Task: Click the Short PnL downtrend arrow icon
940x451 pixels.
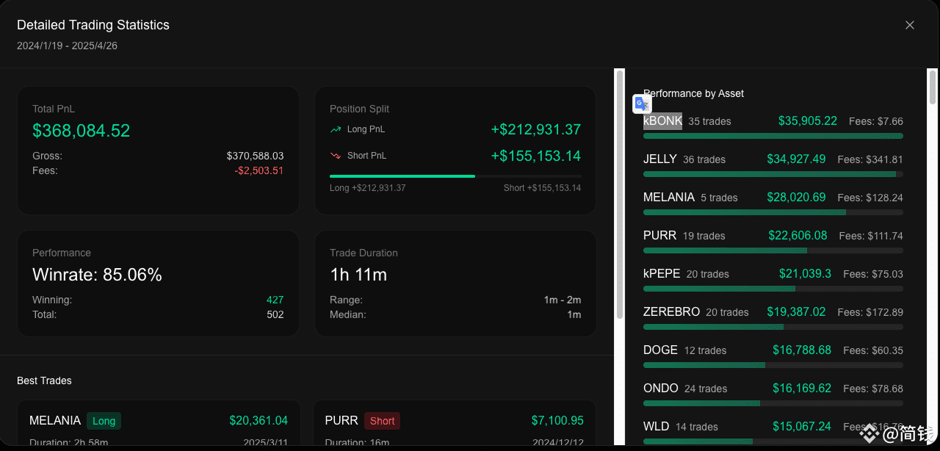Action: [336, 156]
